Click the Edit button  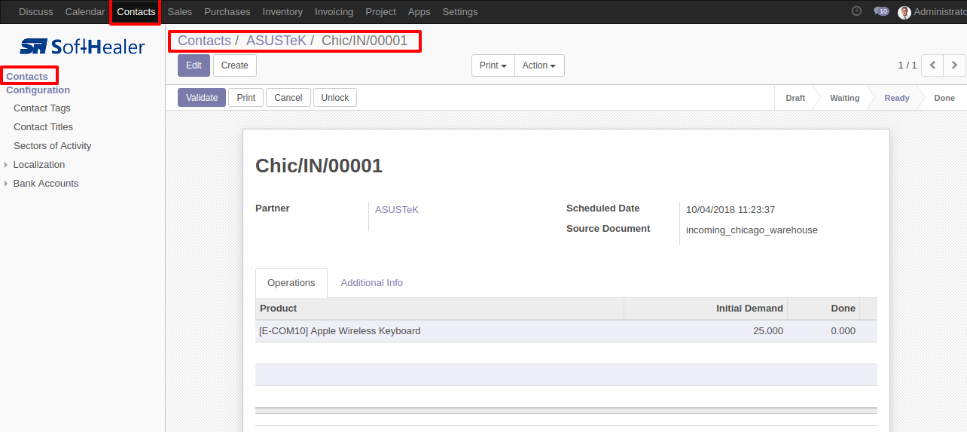[x=194, y=65]
